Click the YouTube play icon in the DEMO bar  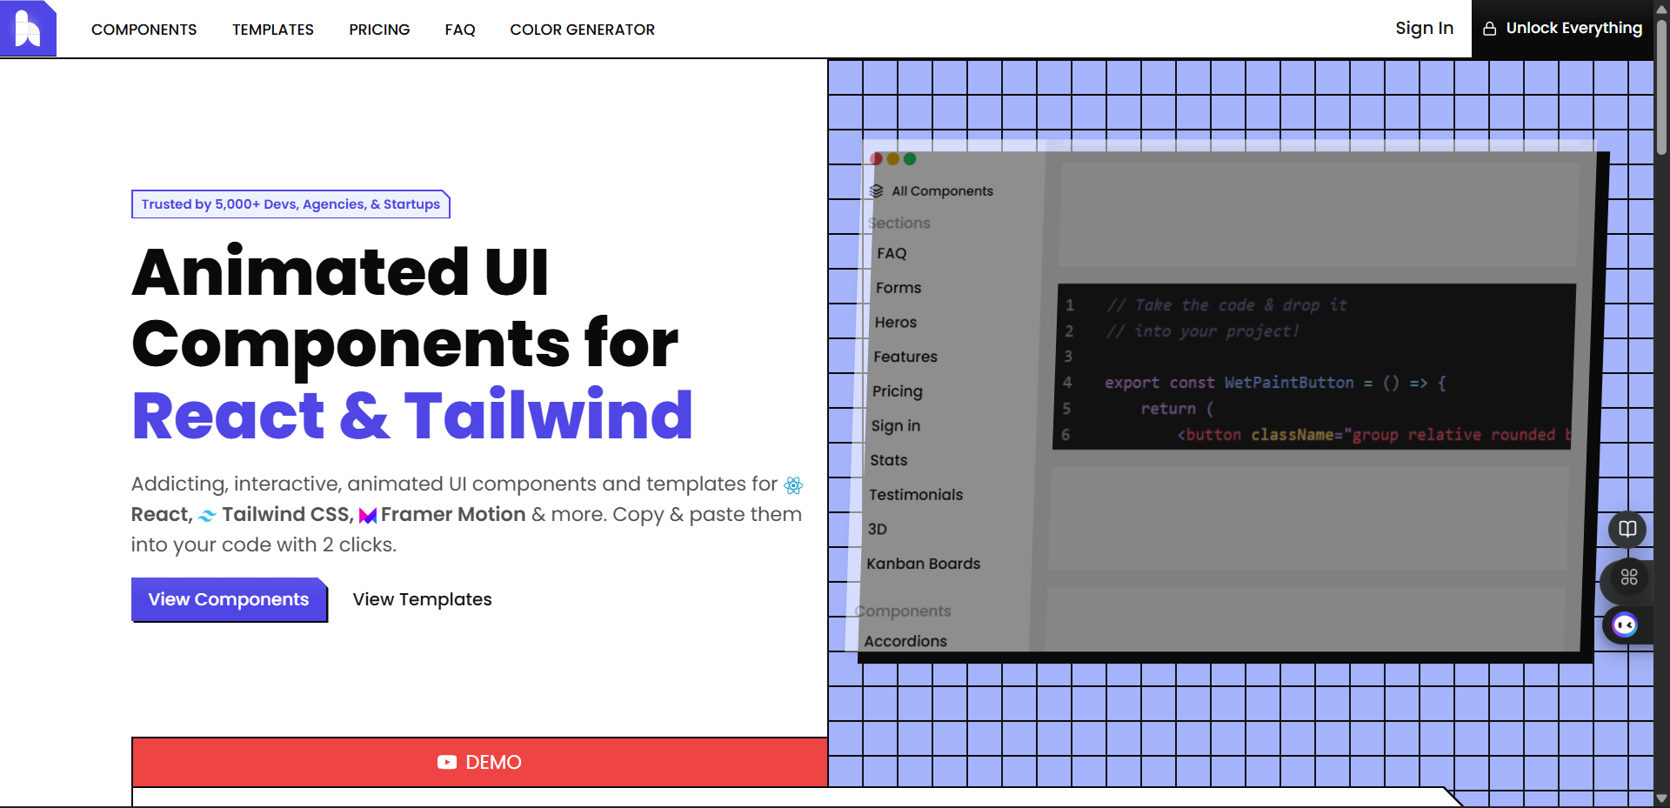(x=446, y=762)
